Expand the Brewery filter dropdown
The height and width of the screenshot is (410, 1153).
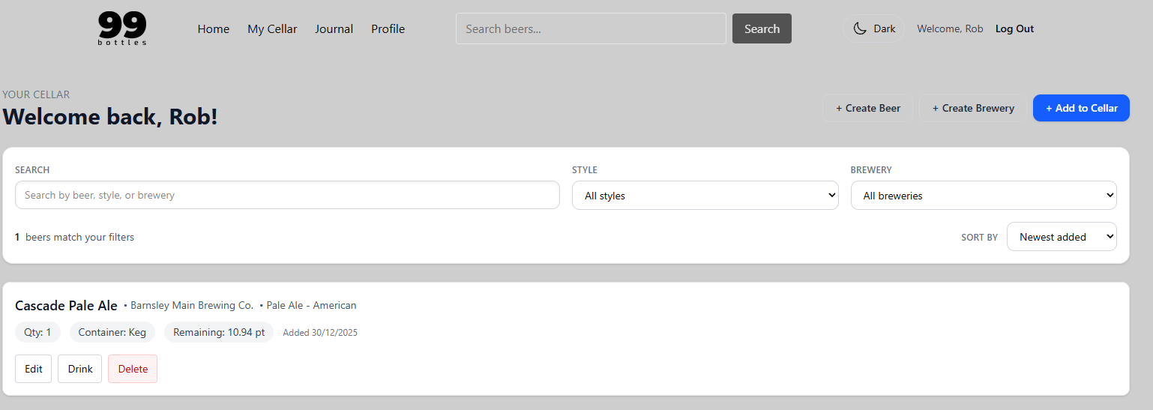pyautogui.click(x=983, y=196)
